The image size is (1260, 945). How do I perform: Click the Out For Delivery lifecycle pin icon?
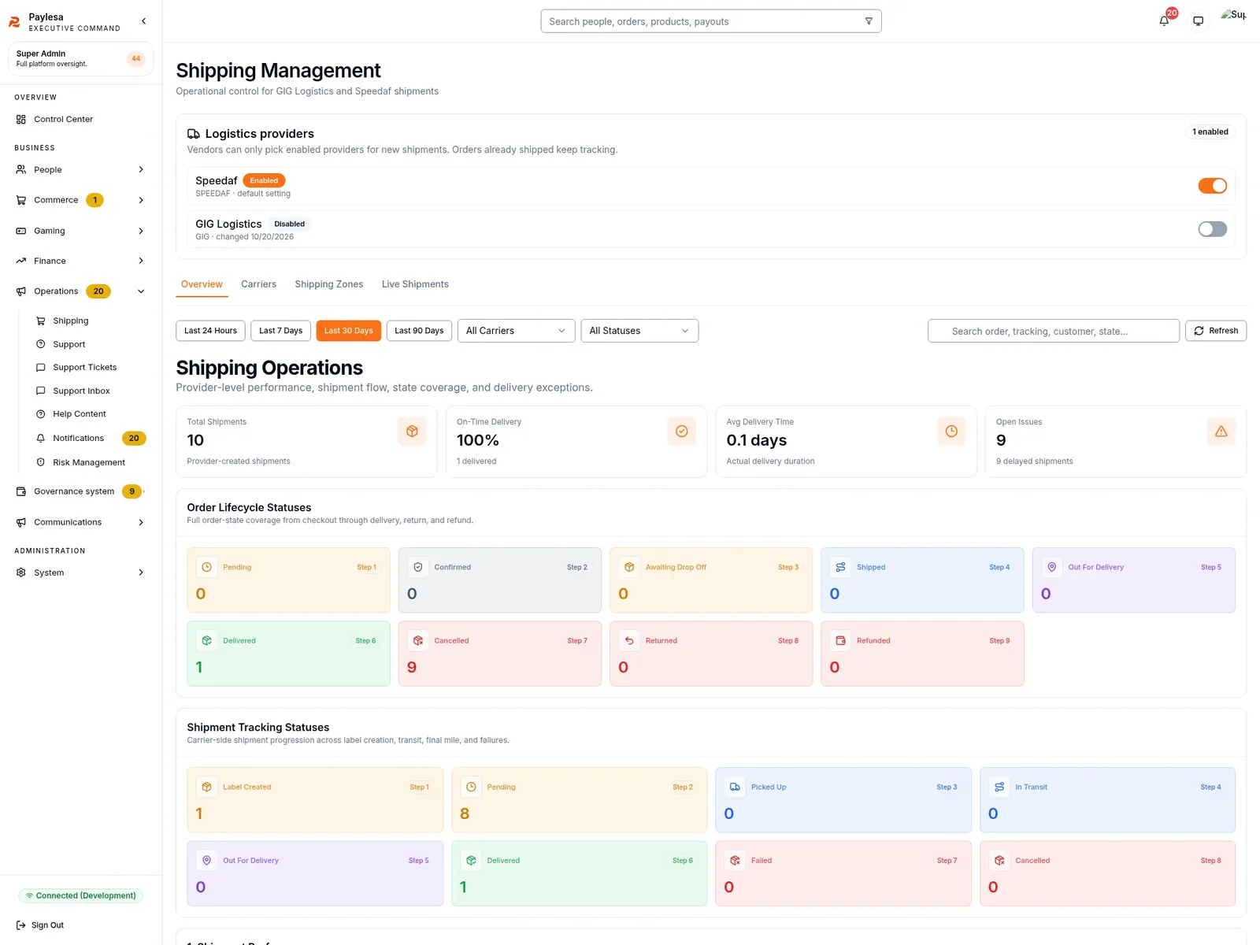pos(1052,567)
